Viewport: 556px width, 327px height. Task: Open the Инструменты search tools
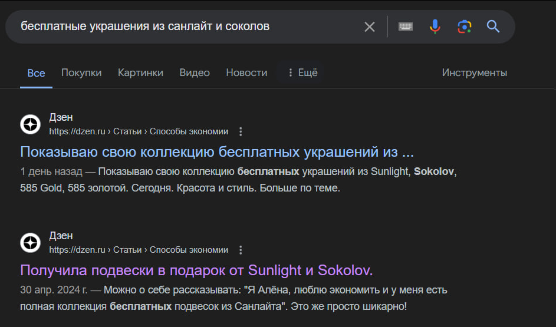474,72
